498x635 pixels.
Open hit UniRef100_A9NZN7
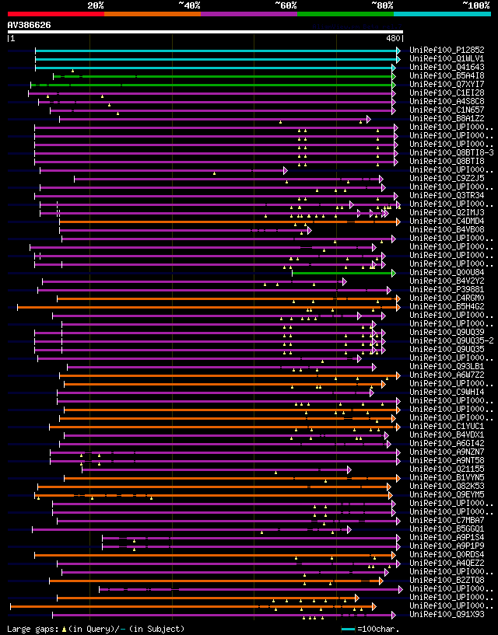click(447, 452)
